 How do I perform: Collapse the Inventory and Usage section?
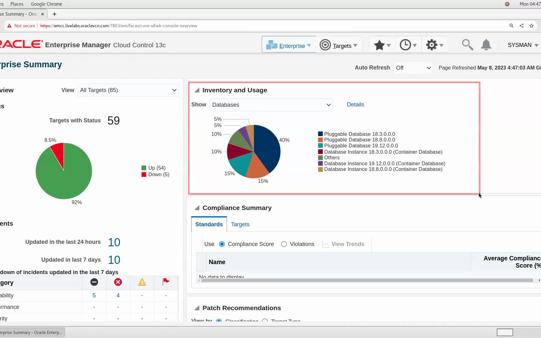coord(197,90)
